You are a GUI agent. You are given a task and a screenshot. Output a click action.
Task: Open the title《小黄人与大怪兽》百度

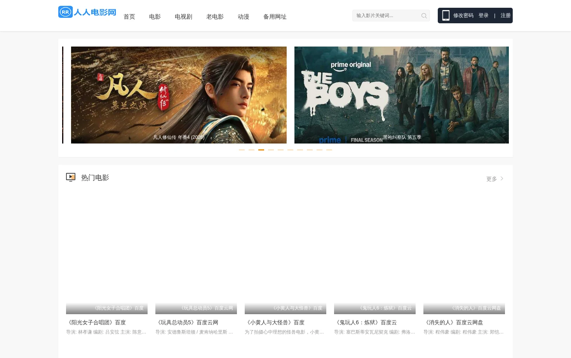[x=275, y=322]
